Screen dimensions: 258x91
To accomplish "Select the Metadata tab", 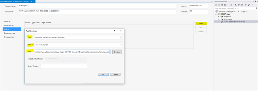I will [8, 22].
